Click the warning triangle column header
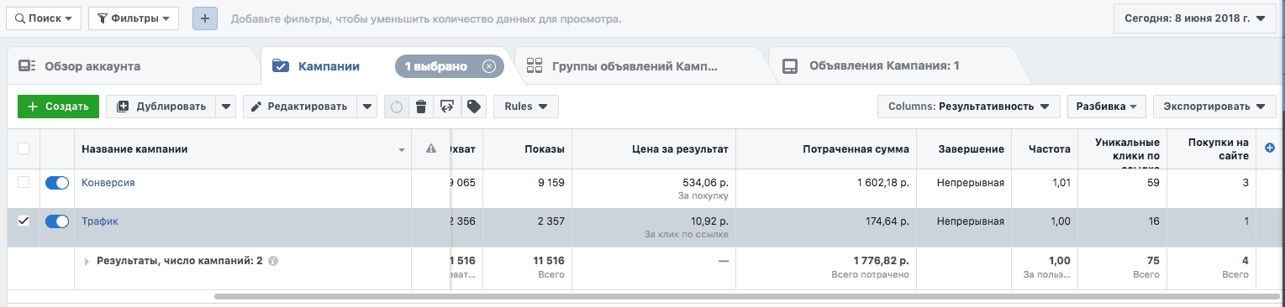The width and height of the screenshot is (1285, 307). click(x=431, y=148)
